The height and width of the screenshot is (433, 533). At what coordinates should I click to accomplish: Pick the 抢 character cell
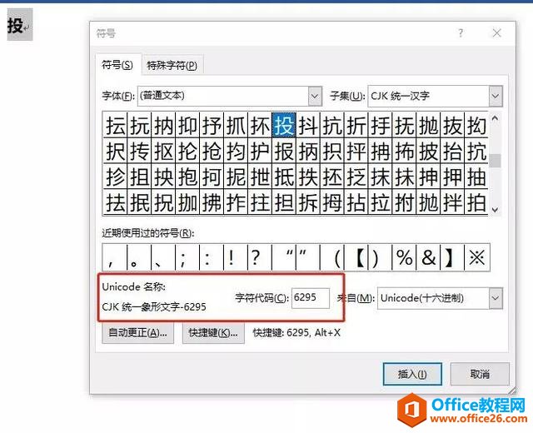click(x=212, y=152)
